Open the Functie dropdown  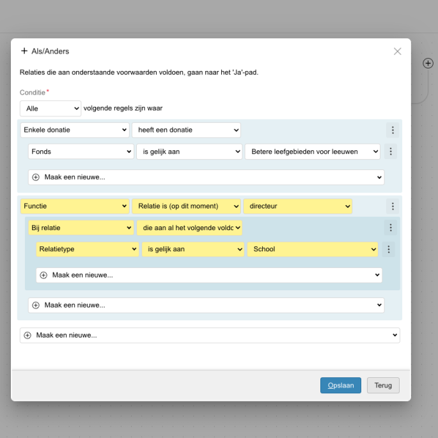[x=75, y=206]
